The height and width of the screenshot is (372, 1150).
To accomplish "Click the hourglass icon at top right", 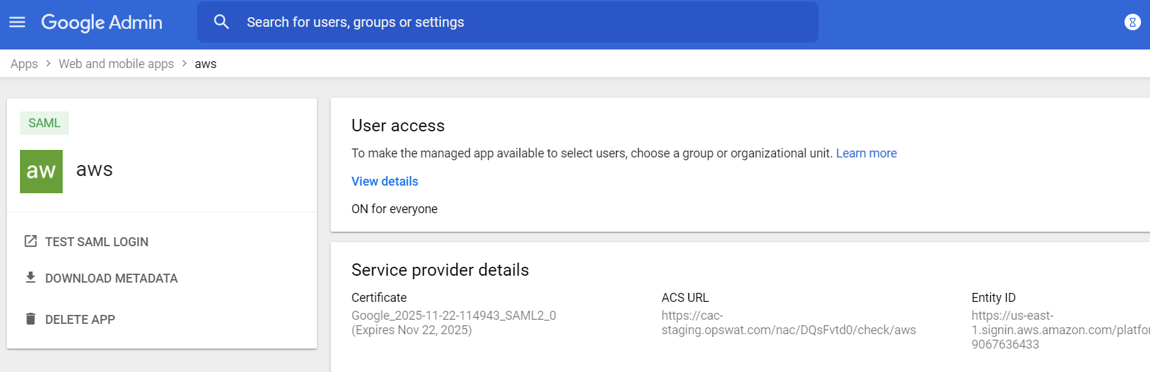I will (x=1132, y=22).
